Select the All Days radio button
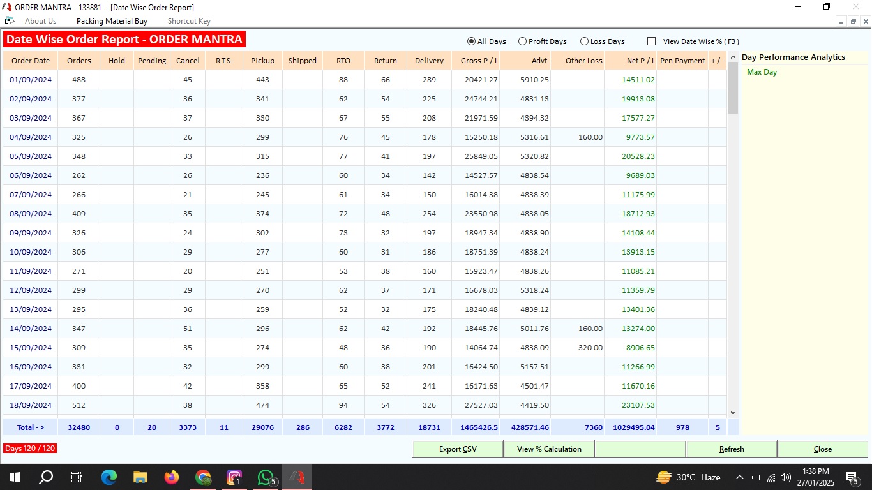872x490 pixels. click(x=472, y=41)
